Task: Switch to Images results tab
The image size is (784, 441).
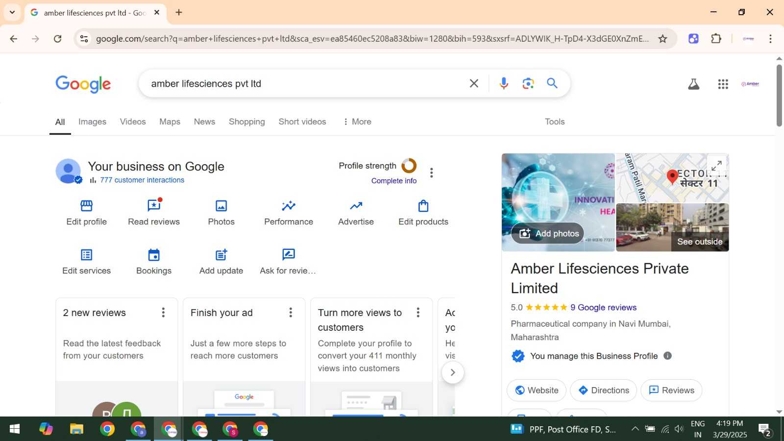Action: [x=92, y=122]
